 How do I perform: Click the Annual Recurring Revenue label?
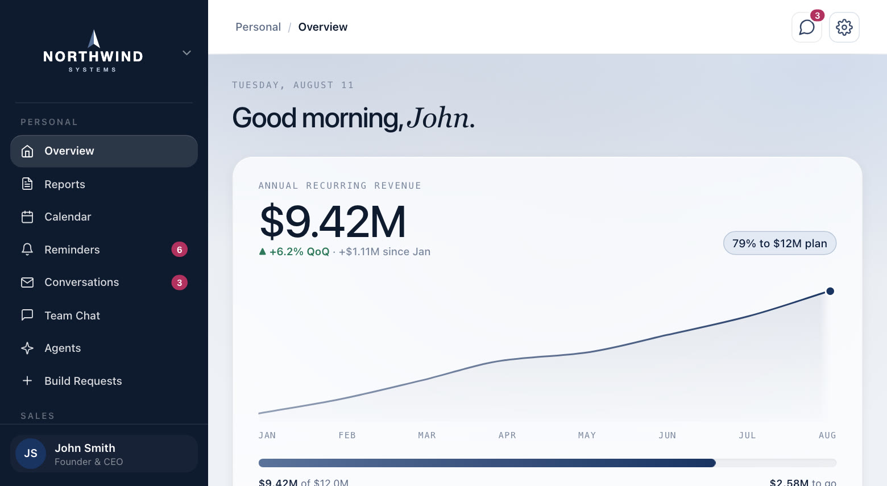click(340, 186)
